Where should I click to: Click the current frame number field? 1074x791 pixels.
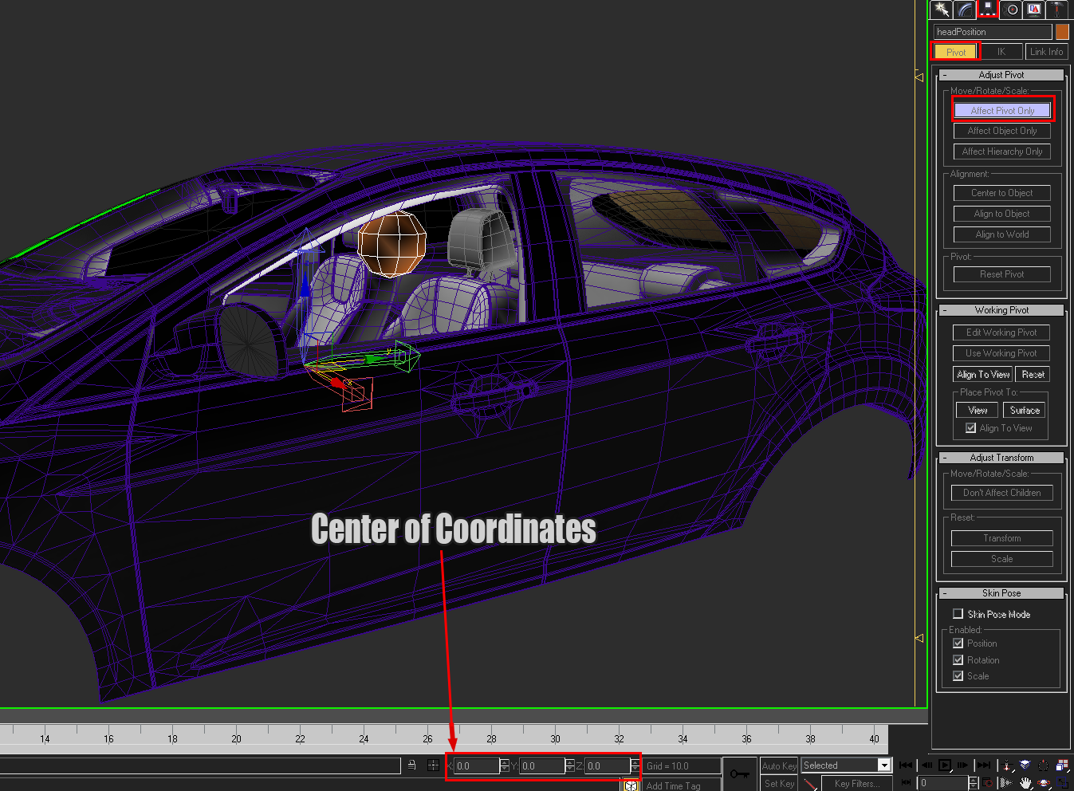tap(943, 783)
